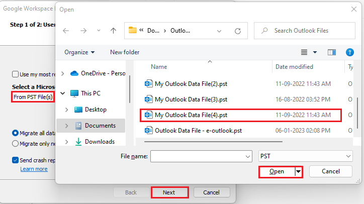Expand the OneDrive - Personal node

coord(62,73)
